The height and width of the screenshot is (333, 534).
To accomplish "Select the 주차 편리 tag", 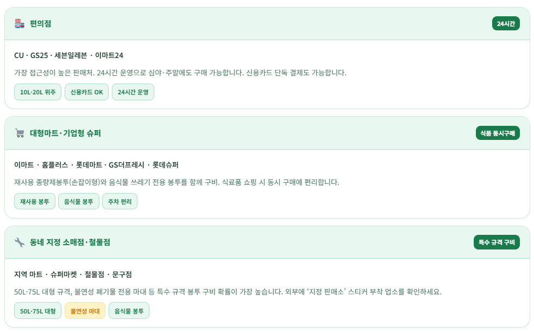I will click(x=120, y=202).
